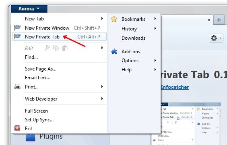227x145 pixels.
Task: Open the Aurora menu dropdown
Action: (29, 9)
